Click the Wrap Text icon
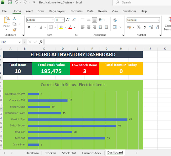 [115, 20]
